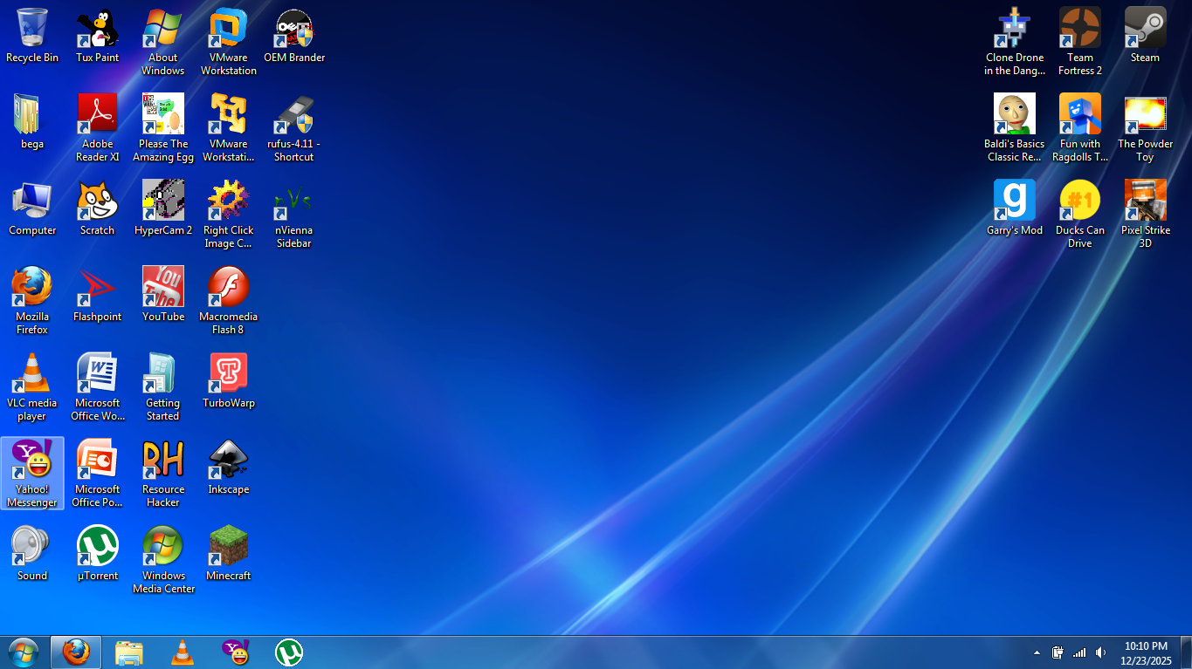Click the Macromedia Flash 8 icon
The width and height of the screenshot is (1192, 669).
[x=228, y=289]
